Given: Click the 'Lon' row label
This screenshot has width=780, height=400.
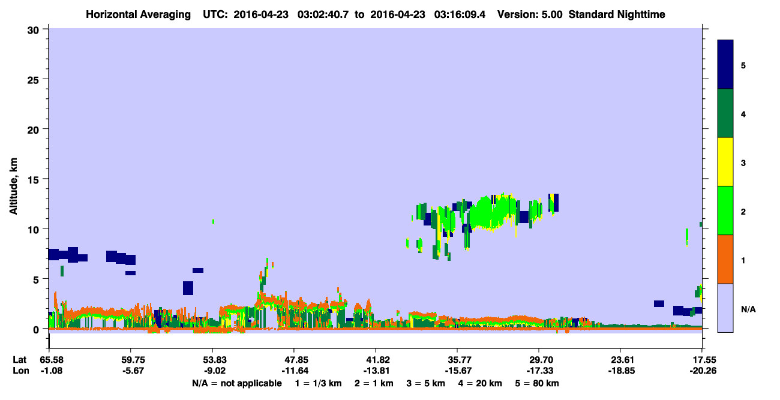Looking at the screenshot, I should point(20,371).
